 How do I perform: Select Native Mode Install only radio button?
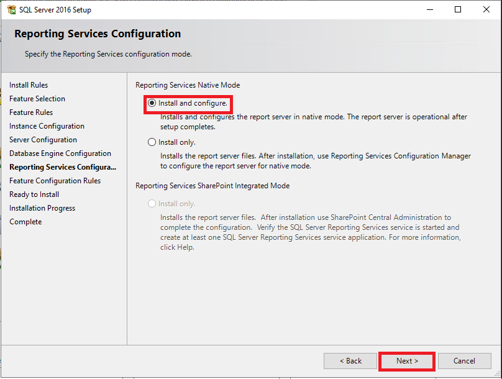click(x=152, y=142)
